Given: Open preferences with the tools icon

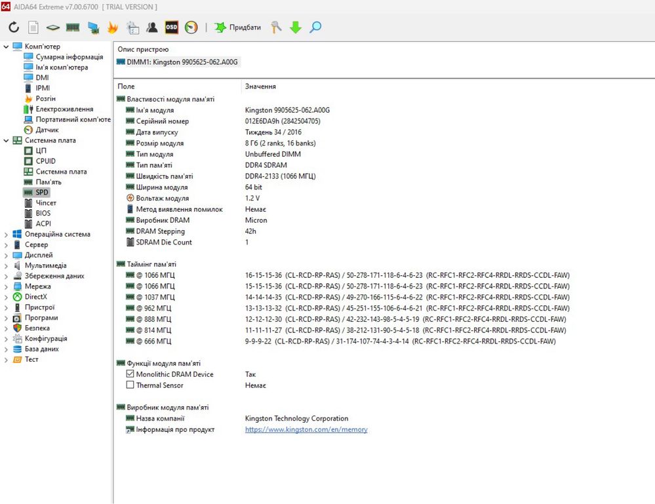Looking at the screenshot, I should pos(276,28).
